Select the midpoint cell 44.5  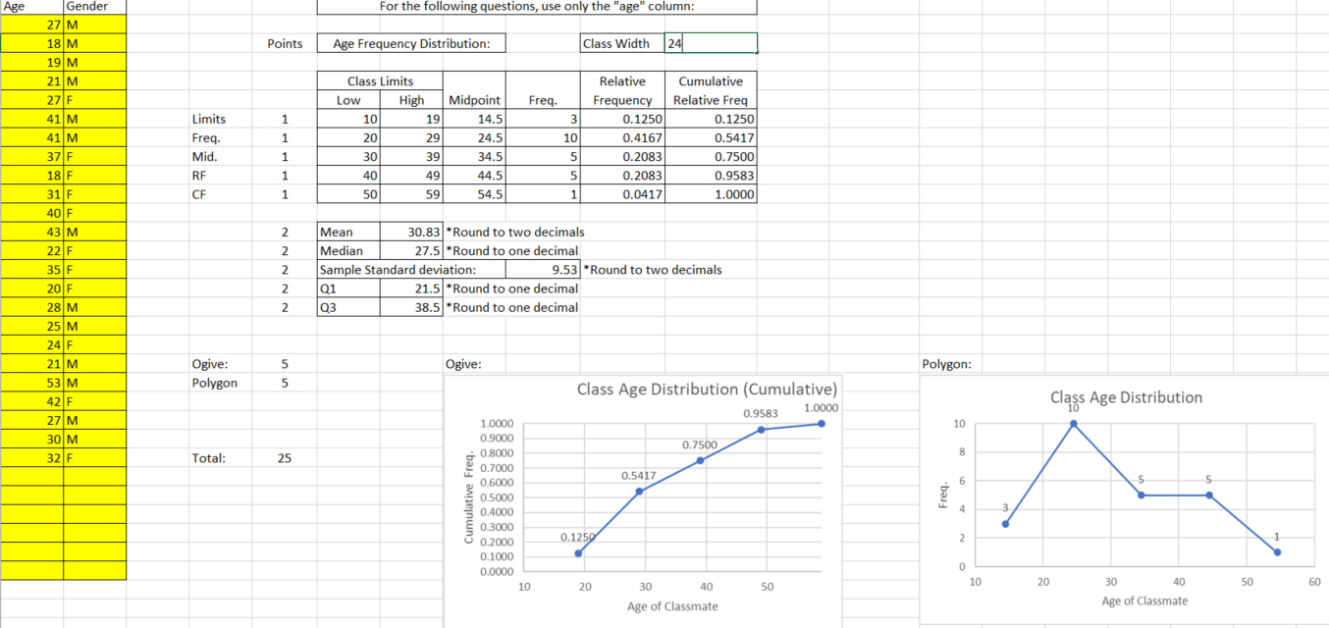pyautogui.click(x=474, y=176)
